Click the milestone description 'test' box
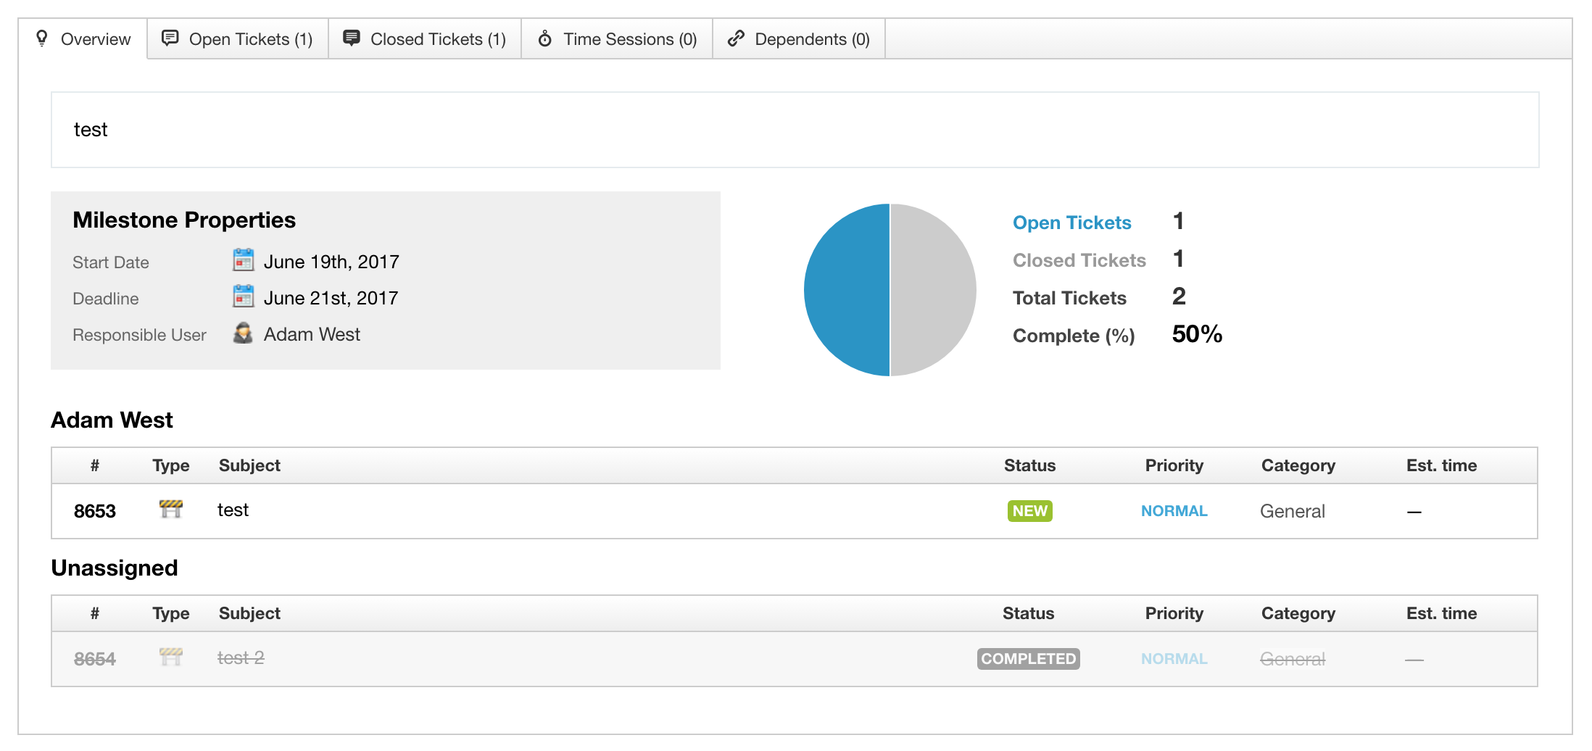 tap(795, 130)
